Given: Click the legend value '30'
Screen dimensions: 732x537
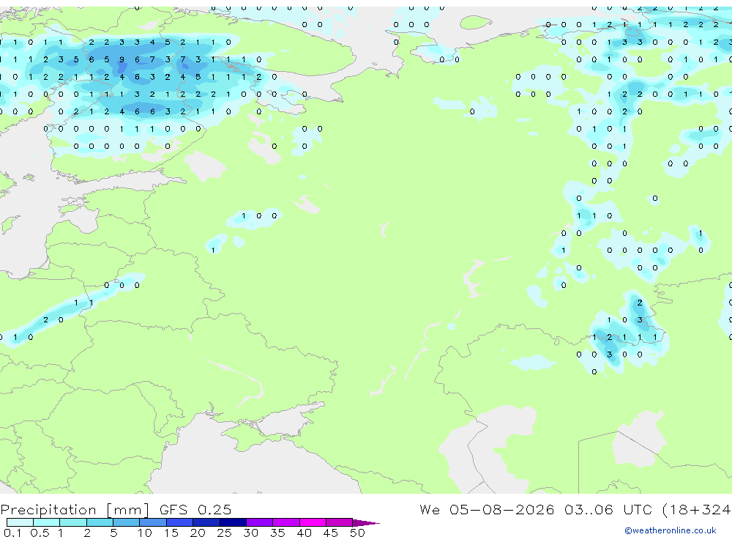Looking at the screenshot, I should (250, 533).
